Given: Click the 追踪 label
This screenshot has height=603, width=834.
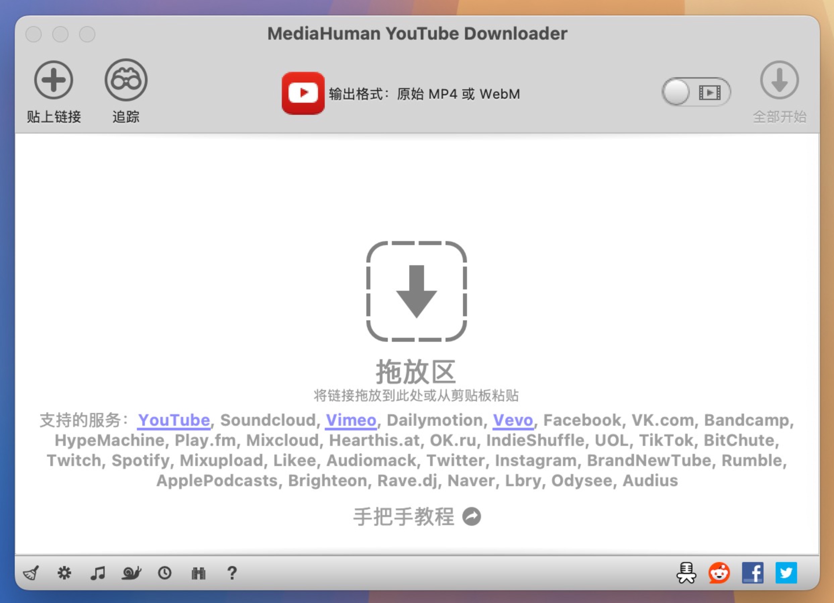Looking at the screenshot, I should click(x=126, y=117).
